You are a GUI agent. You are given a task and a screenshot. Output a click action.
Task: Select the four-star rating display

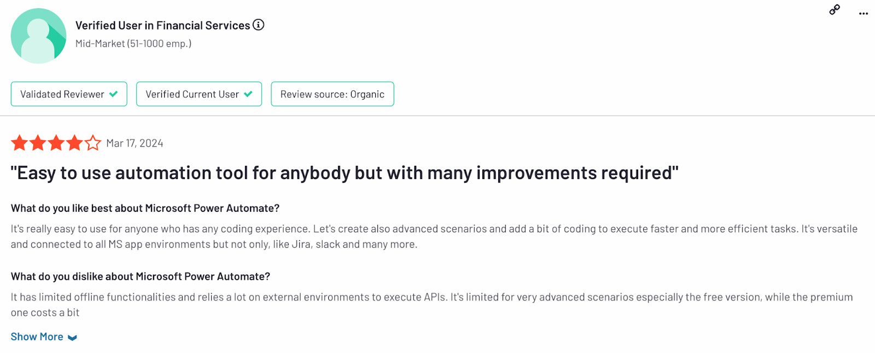pos(55,142)
